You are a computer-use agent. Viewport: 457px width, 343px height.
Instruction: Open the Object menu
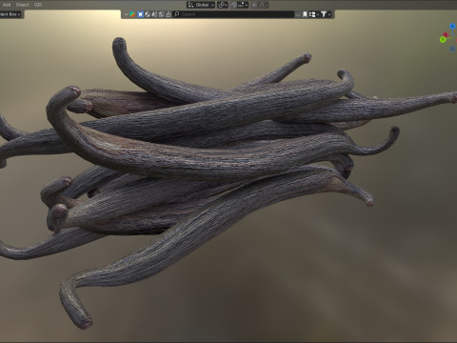[22, 5]
